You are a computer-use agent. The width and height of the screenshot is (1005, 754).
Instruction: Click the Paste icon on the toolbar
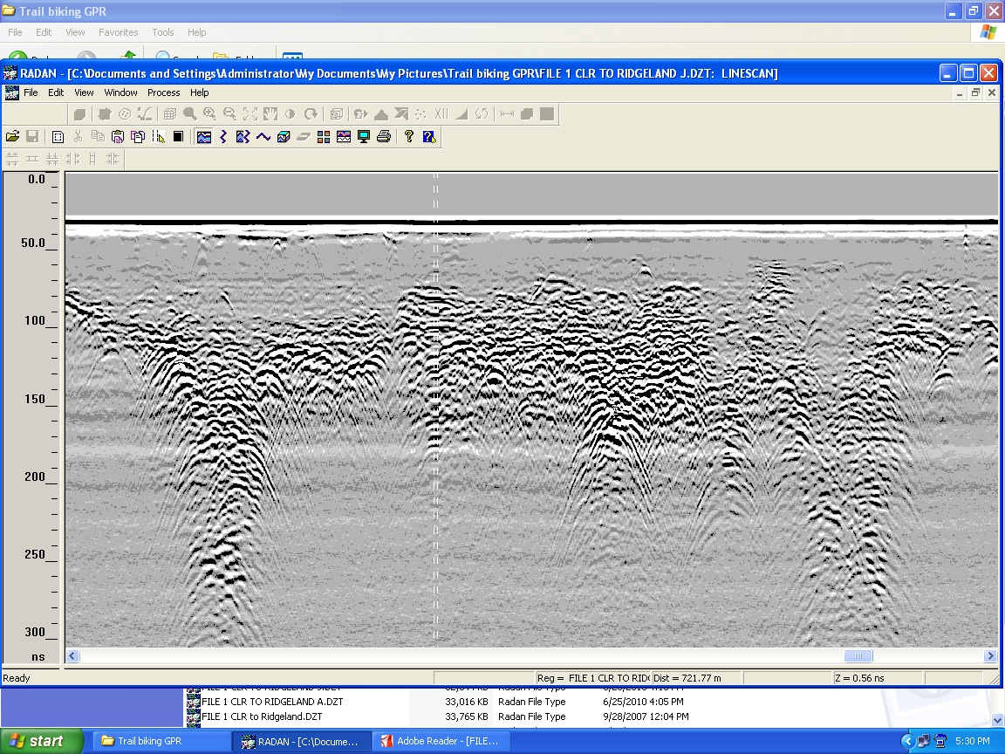pos(119,136)
